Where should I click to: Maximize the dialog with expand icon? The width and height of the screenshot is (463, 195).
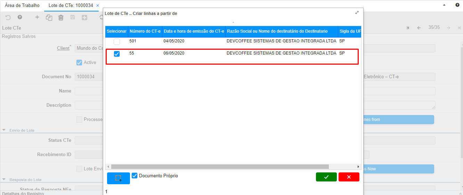coord(357,13)
